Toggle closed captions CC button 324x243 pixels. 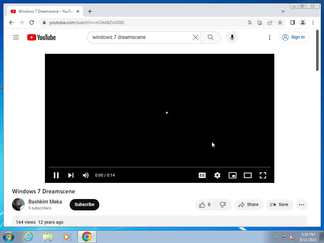pyautogui.click(x=202, y=175)
